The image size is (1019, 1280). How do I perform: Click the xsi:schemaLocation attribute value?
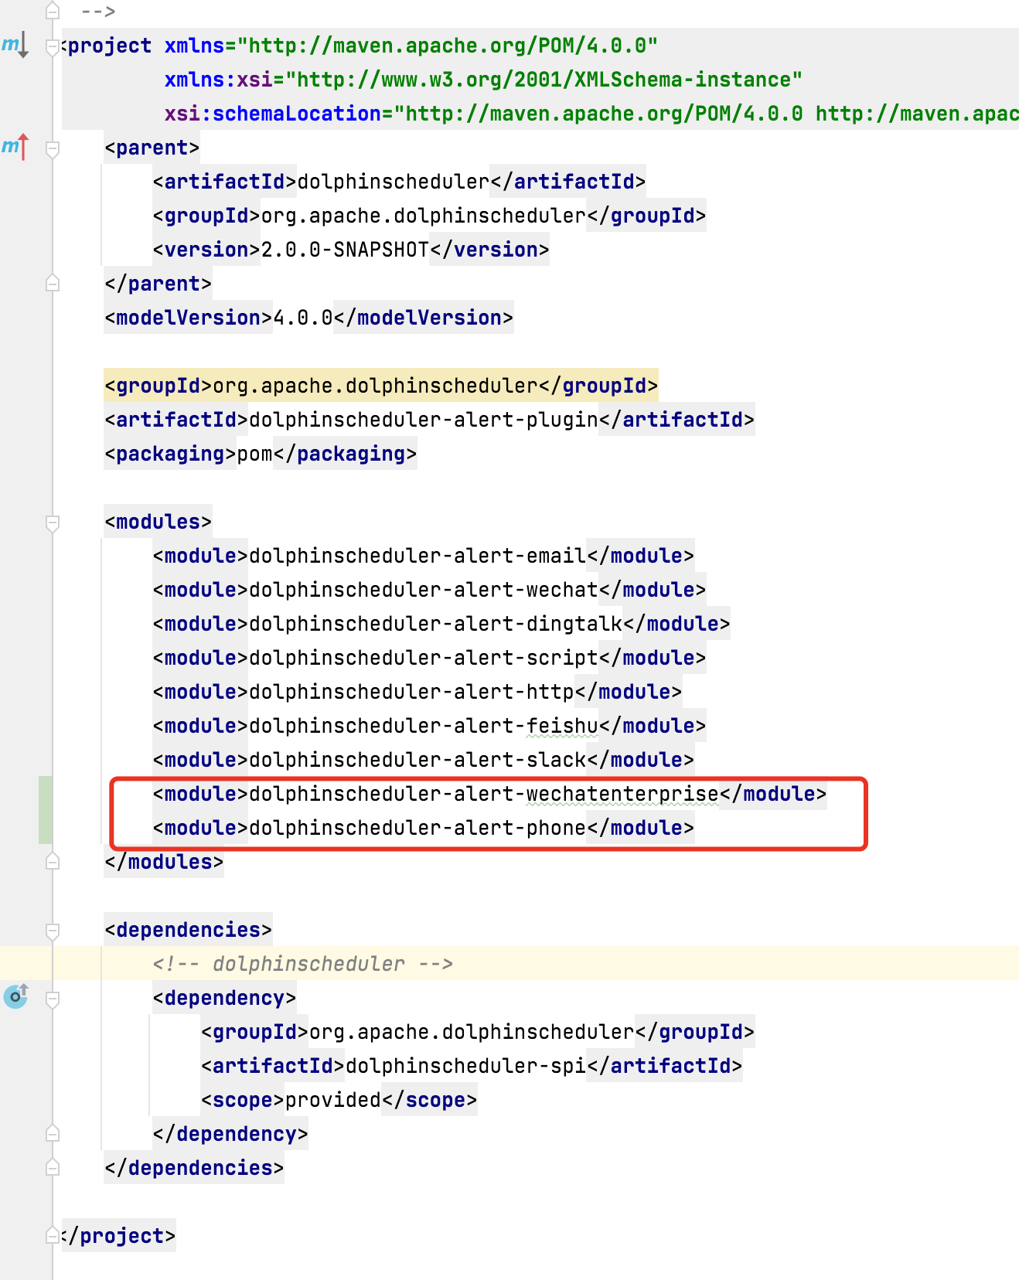(x=707, y=114)
